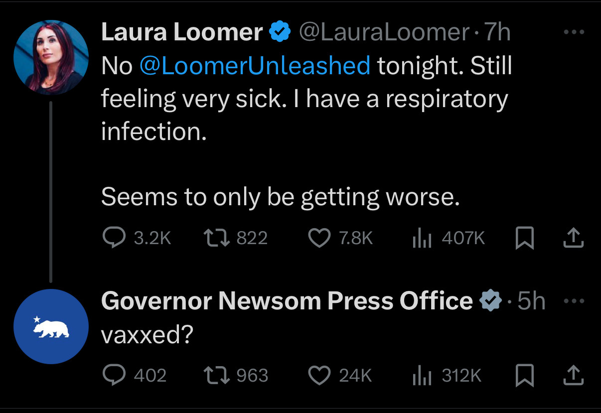The width and height of the screenshot is (601, 413).
Task: Click the Laura Loomer display name
Action: [x=182, y=33]
